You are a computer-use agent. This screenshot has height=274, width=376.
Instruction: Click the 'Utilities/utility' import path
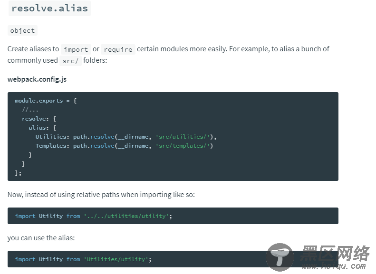pyautogui.click(x=116, y=259)
